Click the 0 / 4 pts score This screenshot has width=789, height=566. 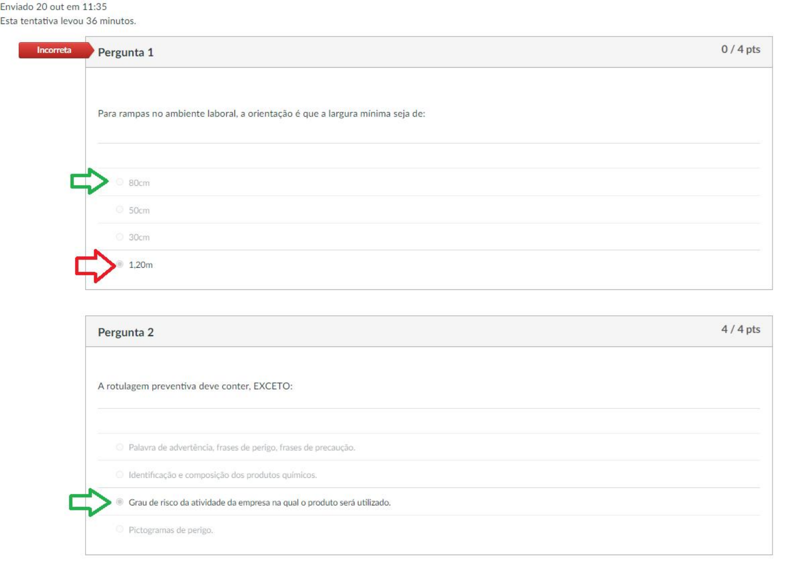tap(740, 50)
